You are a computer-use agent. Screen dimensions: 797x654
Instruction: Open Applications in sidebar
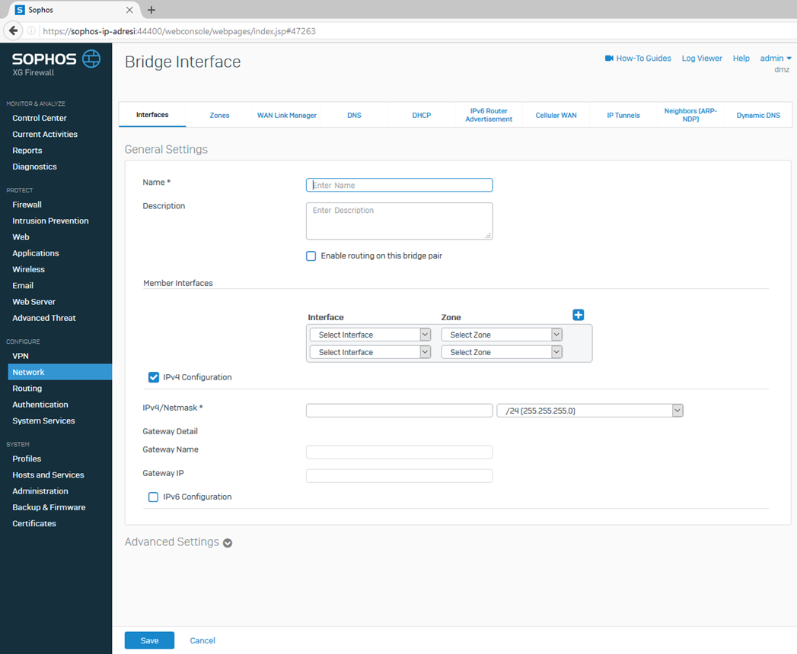click(36, 253)
